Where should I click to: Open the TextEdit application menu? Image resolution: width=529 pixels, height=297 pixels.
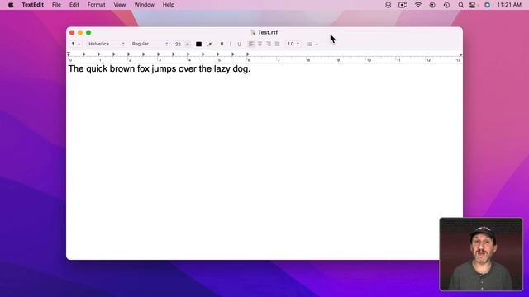(x=33, y=5)
